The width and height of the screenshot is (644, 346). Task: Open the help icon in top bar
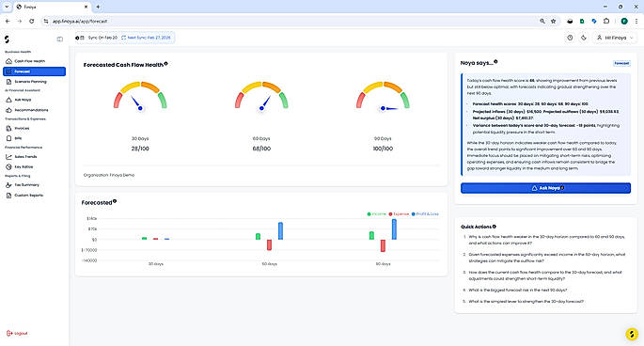[570, 38]
